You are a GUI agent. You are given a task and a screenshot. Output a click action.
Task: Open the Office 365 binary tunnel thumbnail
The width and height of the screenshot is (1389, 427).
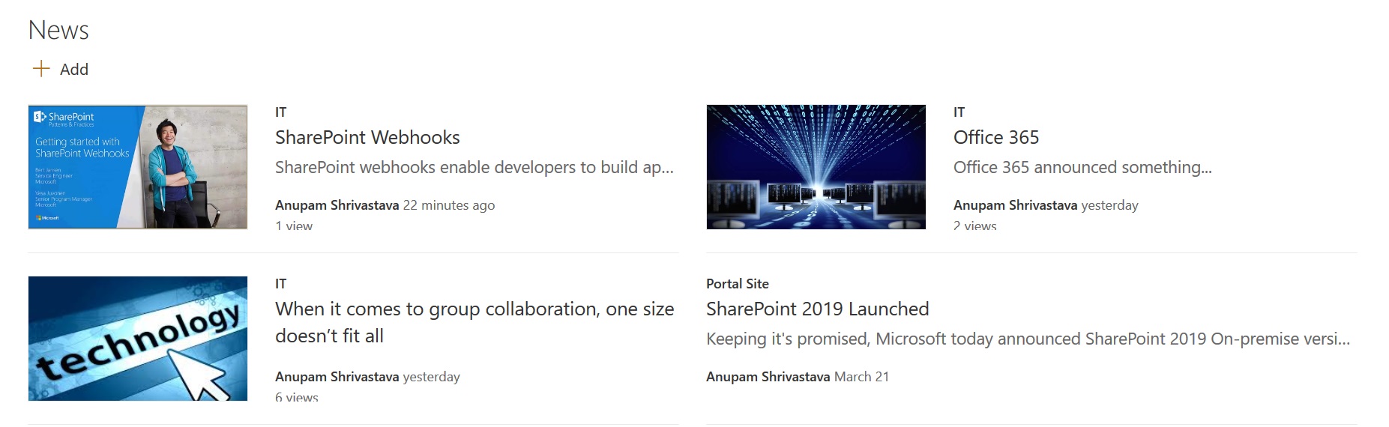[816, 166]
